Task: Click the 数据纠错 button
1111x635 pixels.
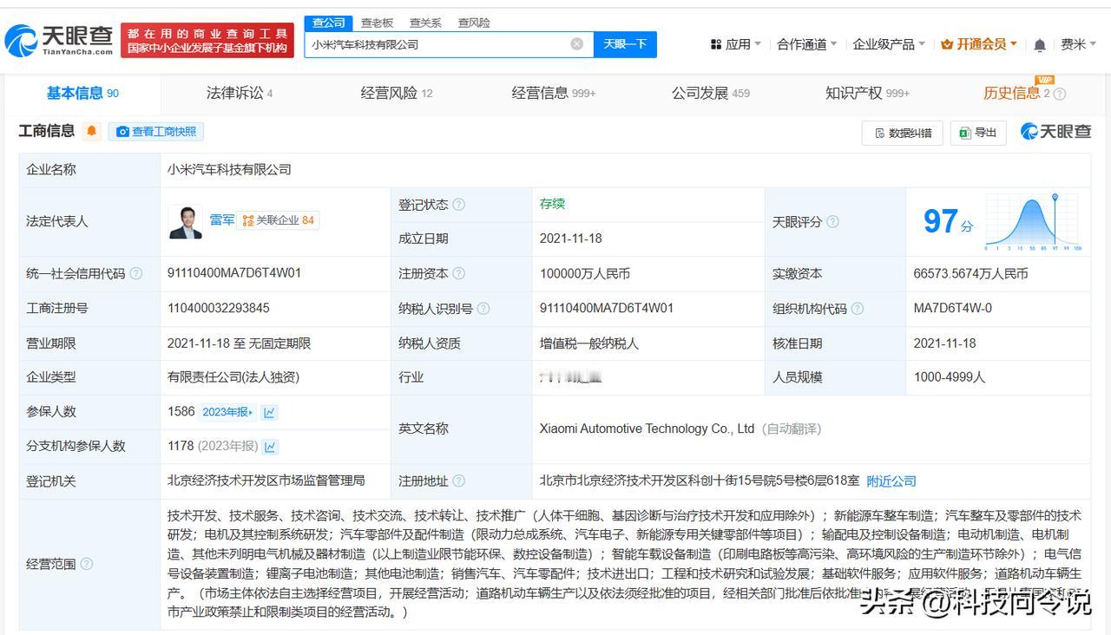Action: coord(903,133)
